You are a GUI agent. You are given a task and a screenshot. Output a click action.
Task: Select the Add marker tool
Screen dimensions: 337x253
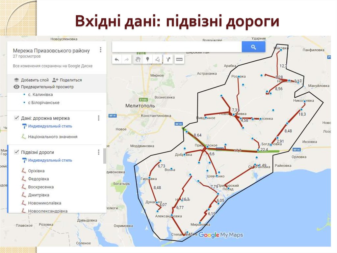pos(148,59)
